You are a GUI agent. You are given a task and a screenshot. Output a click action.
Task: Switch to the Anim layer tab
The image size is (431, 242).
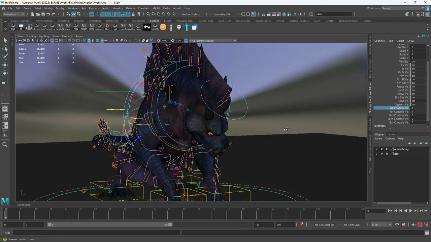click(x=392, y=134)
